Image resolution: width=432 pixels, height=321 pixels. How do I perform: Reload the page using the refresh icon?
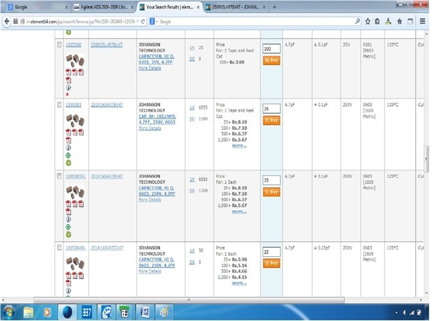pos(142,22)
